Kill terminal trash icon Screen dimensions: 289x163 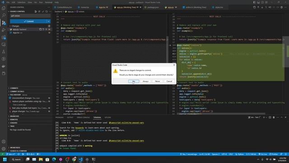[274, 117]
